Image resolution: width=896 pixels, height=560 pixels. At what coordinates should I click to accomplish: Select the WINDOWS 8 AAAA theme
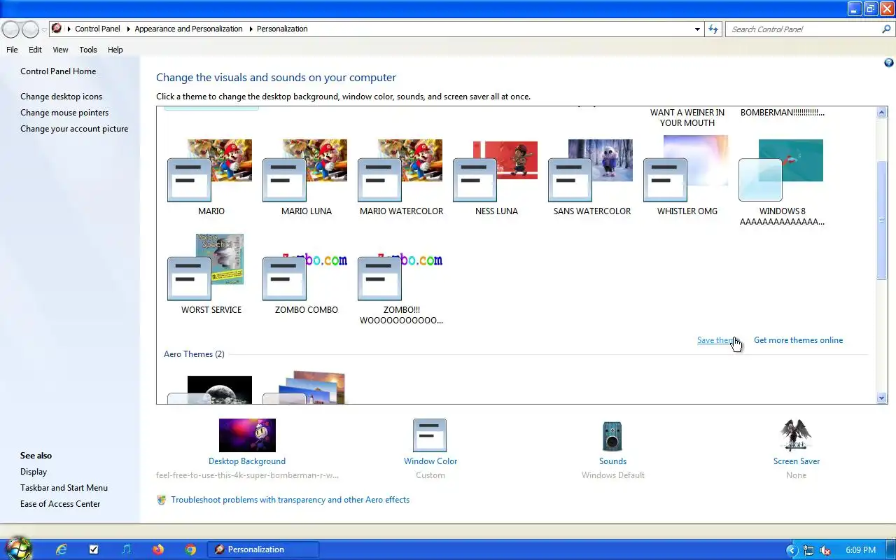[x=781, y=171]
